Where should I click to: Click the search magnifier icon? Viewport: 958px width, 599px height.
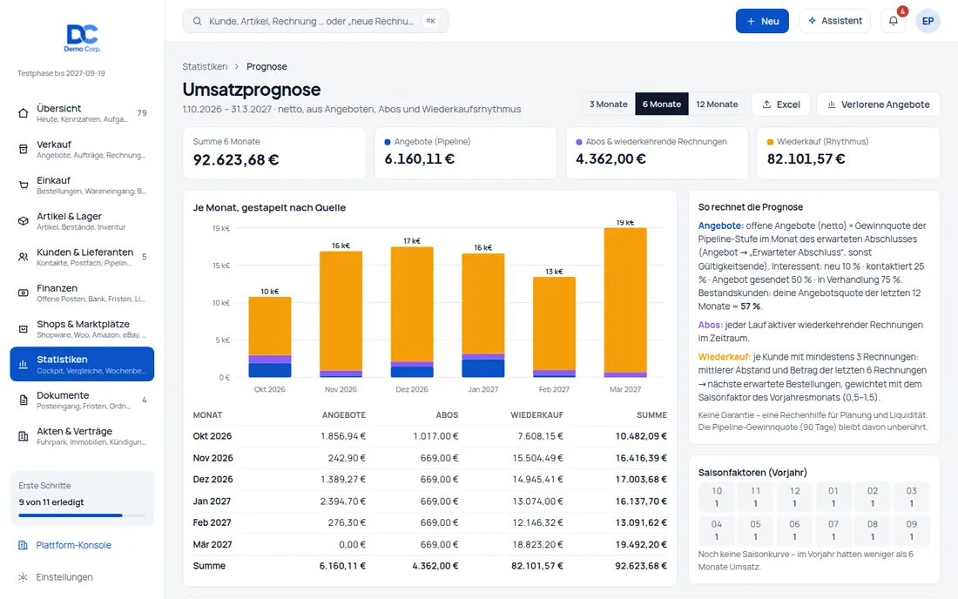pyautogui.click(x=198, y=21)
